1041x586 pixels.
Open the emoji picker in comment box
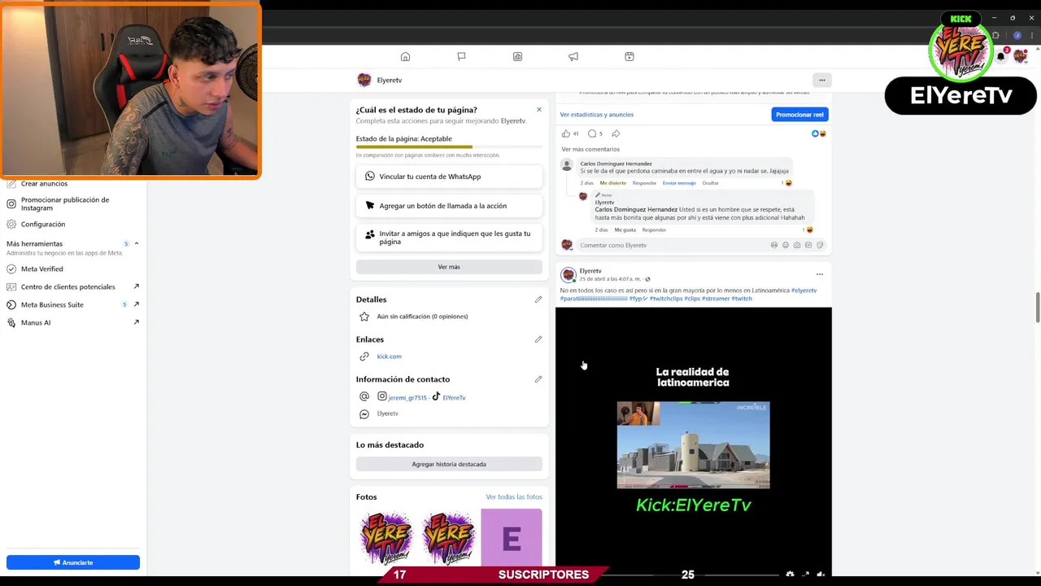pyautogui.click(x=785, y=245)
